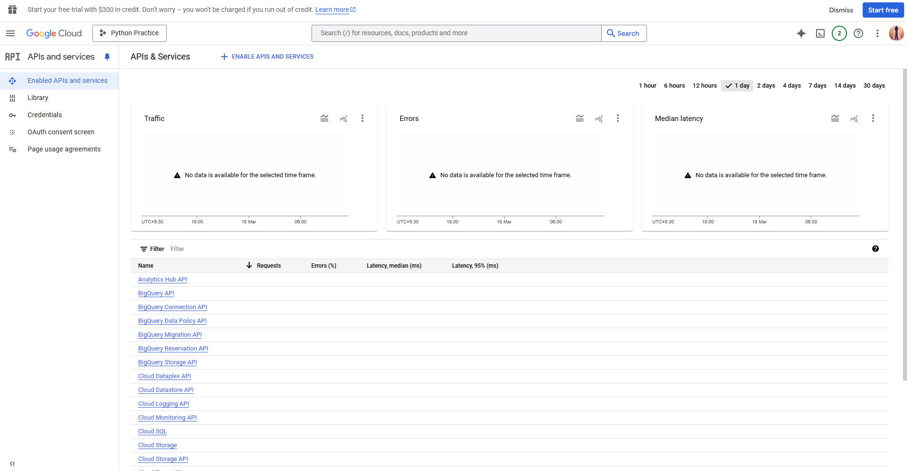The height and width of the screenshot is (471, 907).
Task: Click the table Filter input field
Action: click(x=519, y=249)
